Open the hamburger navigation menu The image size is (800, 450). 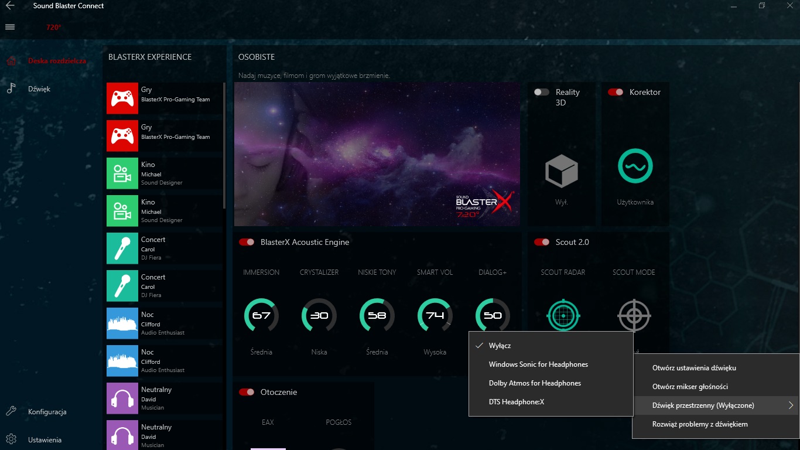click(10, 27)
